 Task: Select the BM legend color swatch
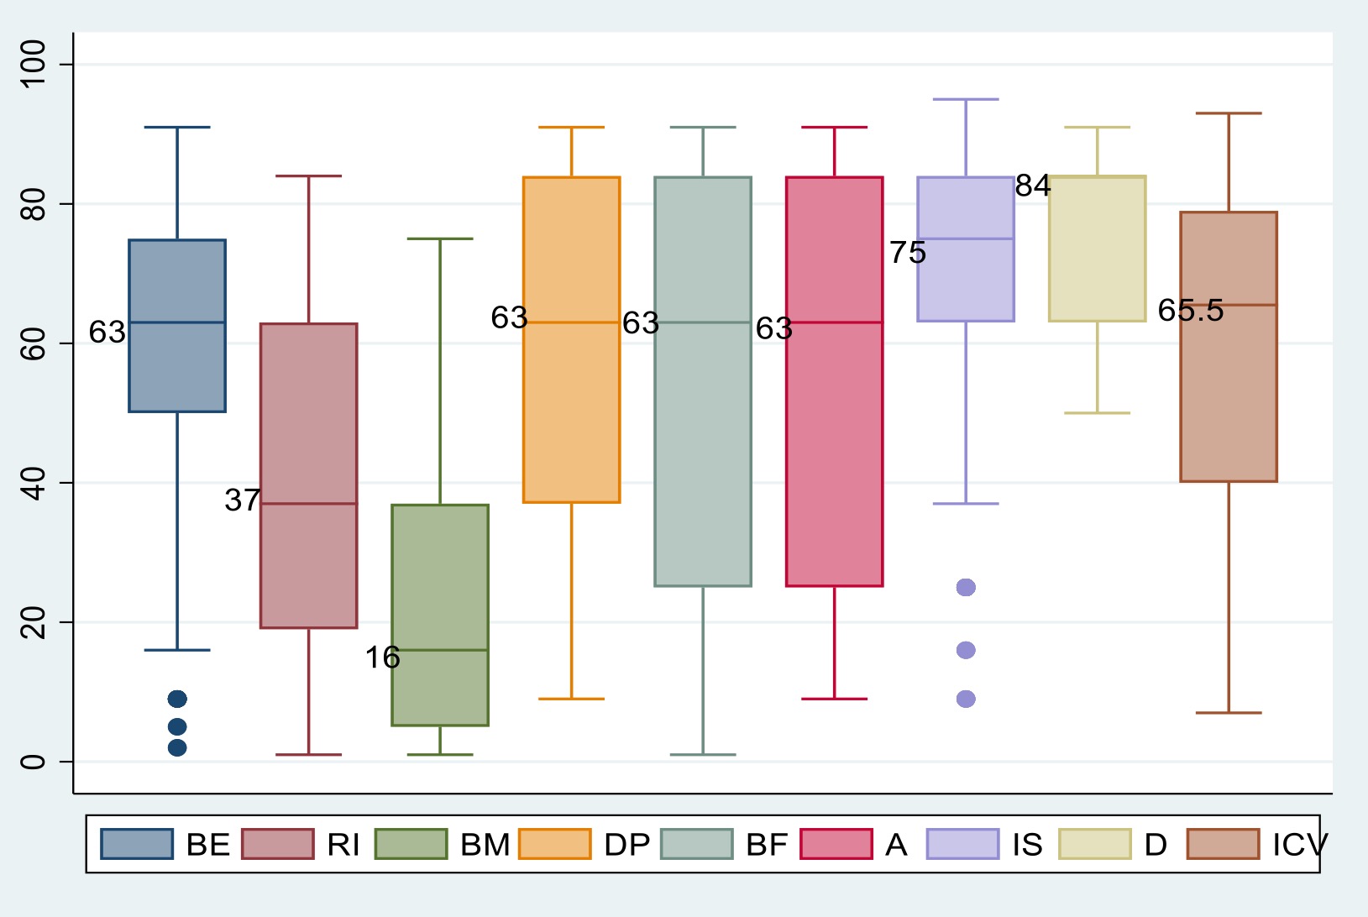pos(411,844)
